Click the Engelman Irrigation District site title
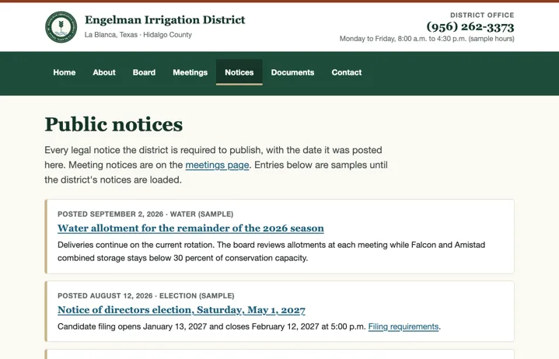Image resolution: width=559 pixels, height=359 pixels. 165,20
